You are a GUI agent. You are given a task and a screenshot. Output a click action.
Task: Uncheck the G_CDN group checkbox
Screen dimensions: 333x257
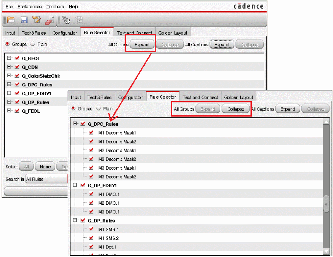click(x=17, y=67)
